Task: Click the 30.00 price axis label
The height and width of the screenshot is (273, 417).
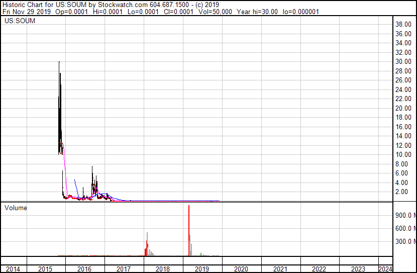Action: coord(403,62)
